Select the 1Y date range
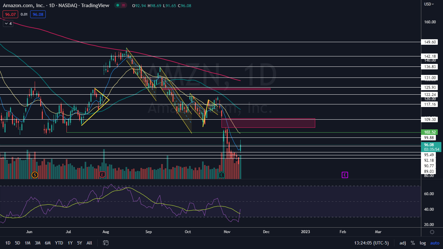 coord(70,243)
